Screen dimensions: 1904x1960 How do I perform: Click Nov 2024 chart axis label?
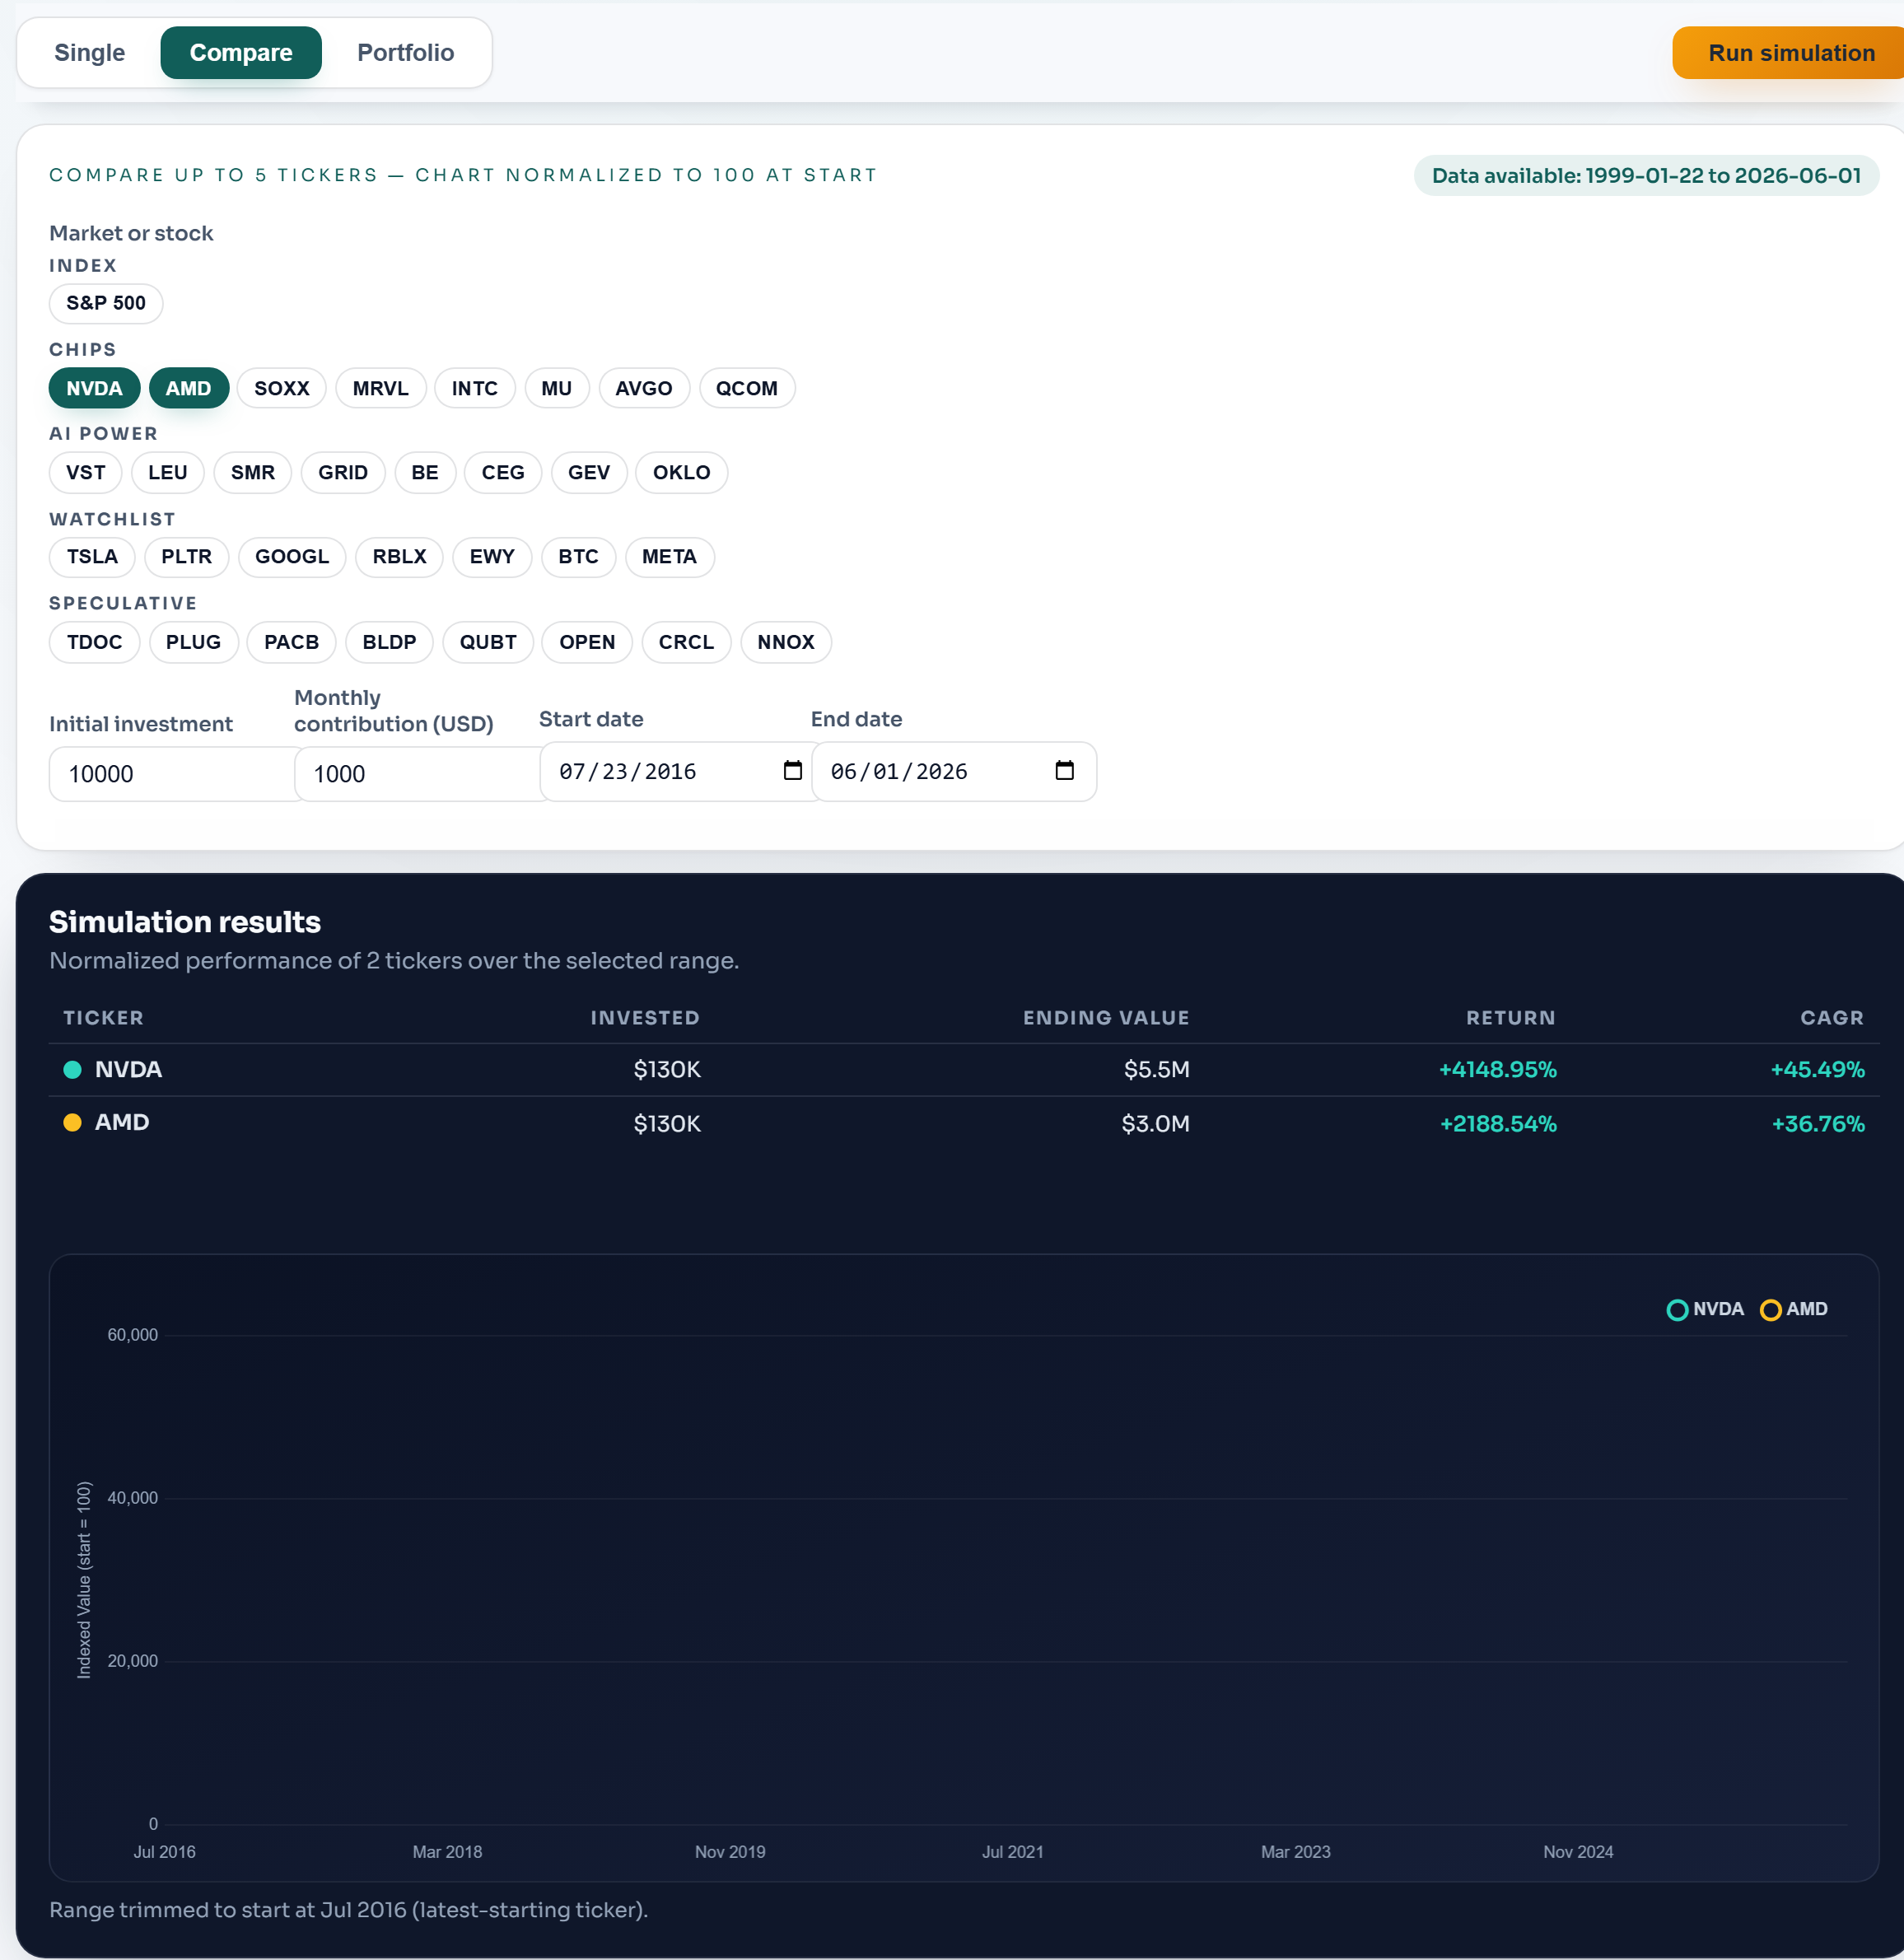point(1578,1852)
